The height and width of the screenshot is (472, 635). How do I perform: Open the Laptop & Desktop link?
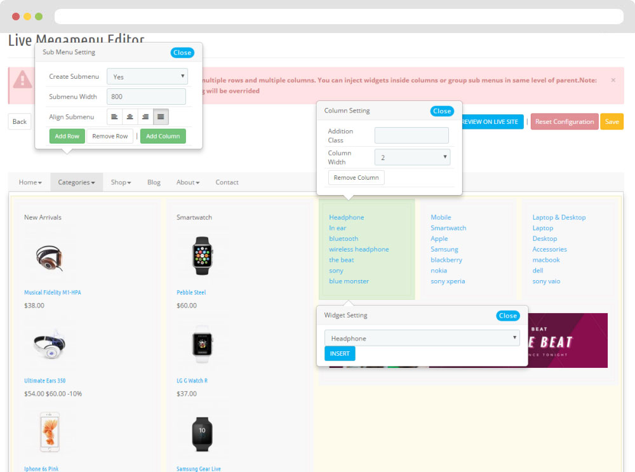coord(559,217)
